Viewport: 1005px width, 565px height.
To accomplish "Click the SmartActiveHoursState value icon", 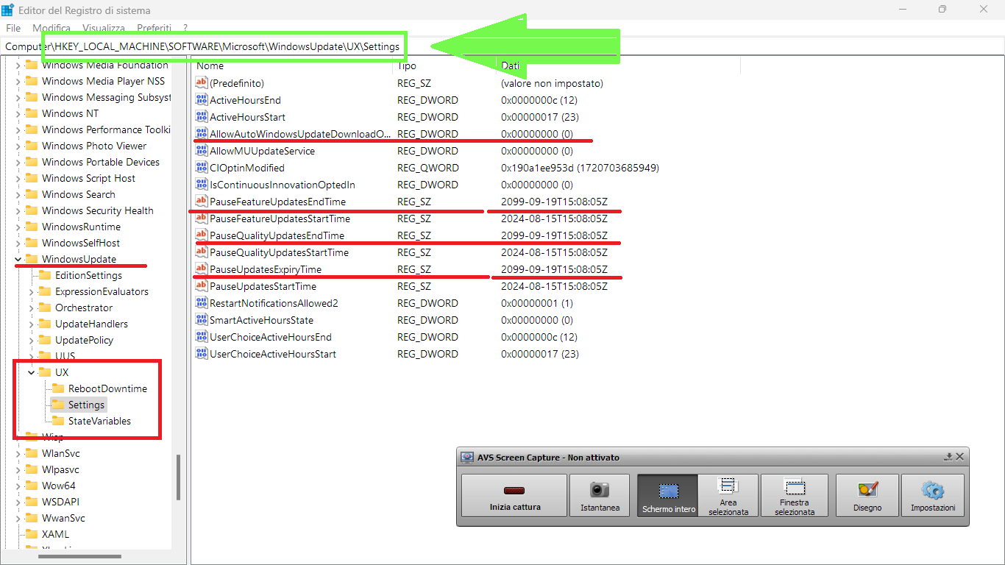I will [202, 320].
